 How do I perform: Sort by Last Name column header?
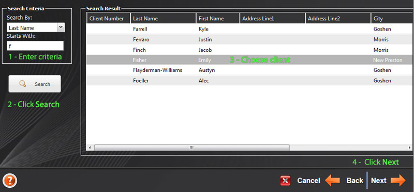click(164, 19)
